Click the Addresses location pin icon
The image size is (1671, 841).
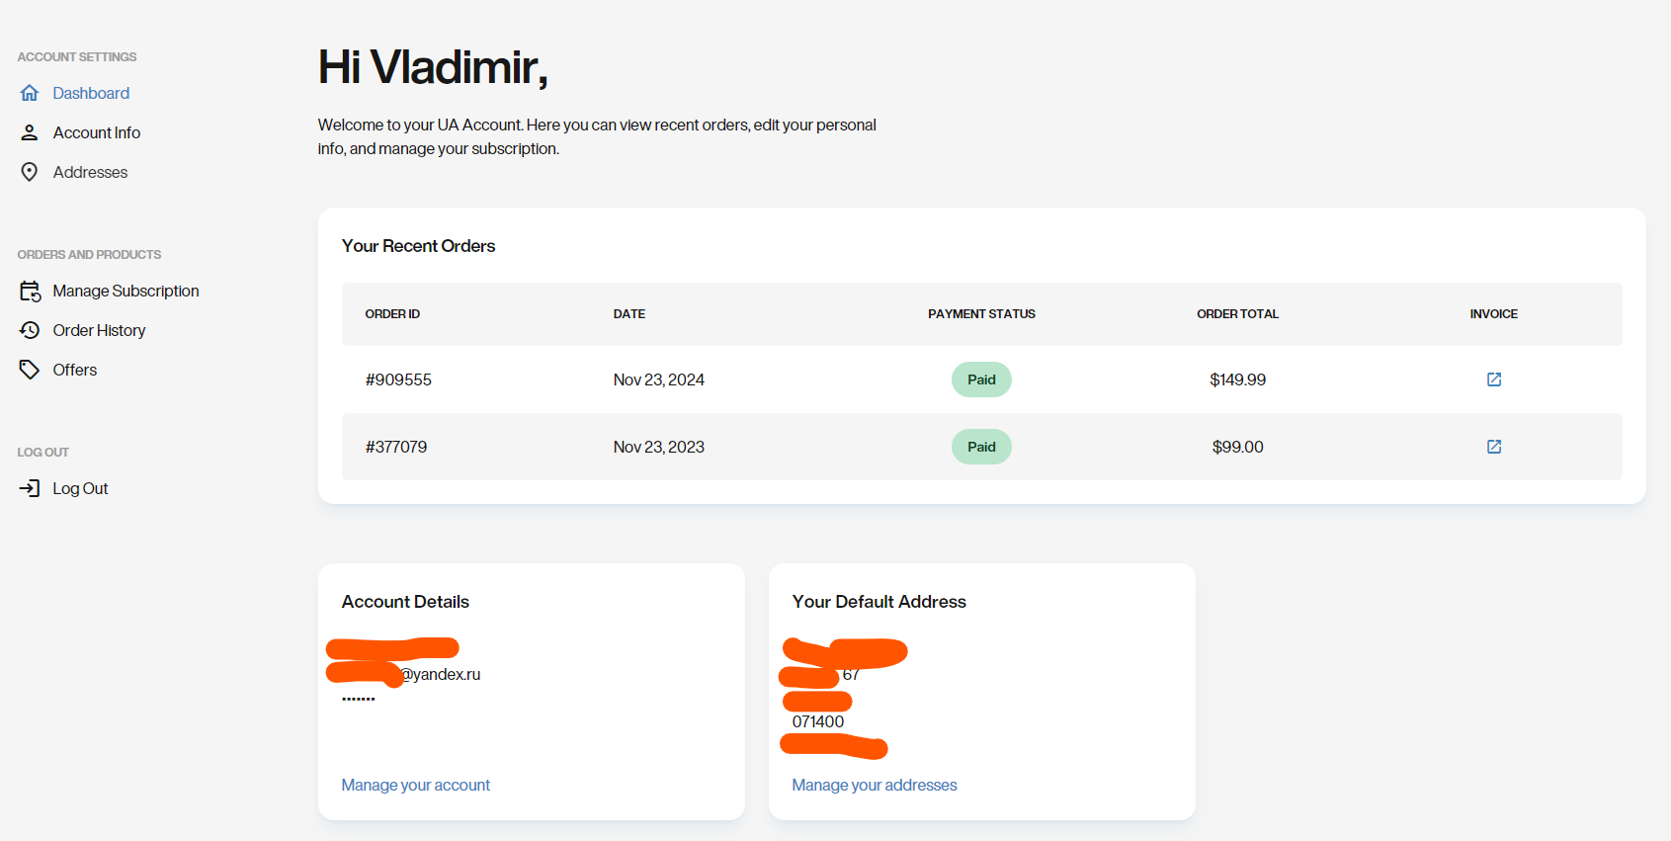[30, 172]
